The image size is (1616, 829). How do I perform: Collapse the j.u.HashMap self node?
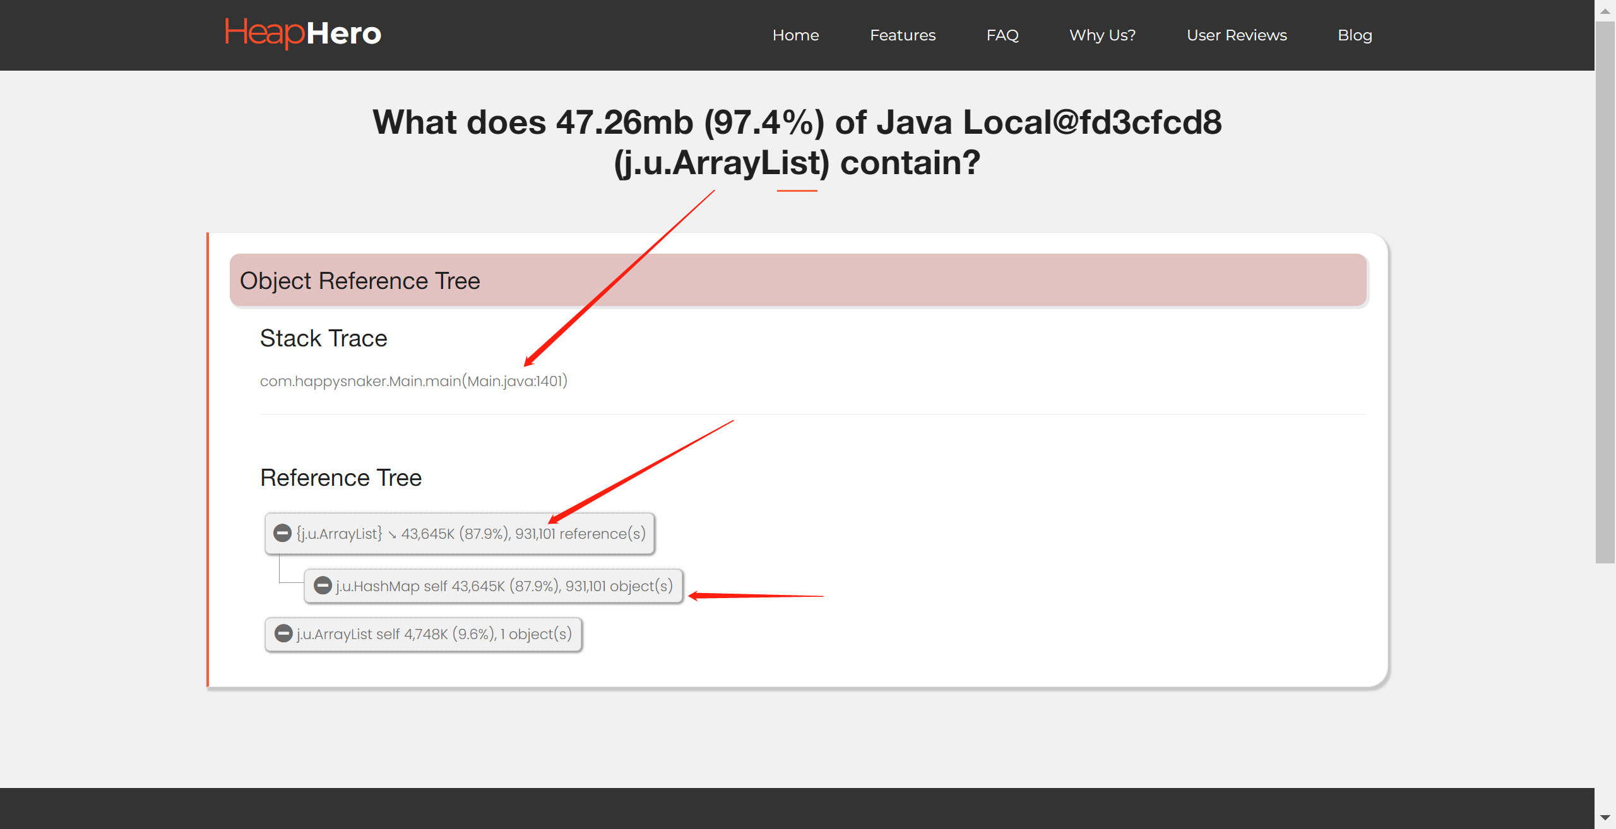[x=323, y=585]
